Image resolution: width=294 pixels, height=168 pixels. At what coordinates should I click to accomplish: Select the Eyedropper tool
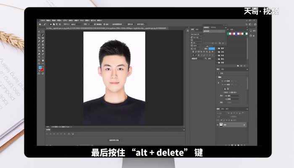(x=39, y=41)
